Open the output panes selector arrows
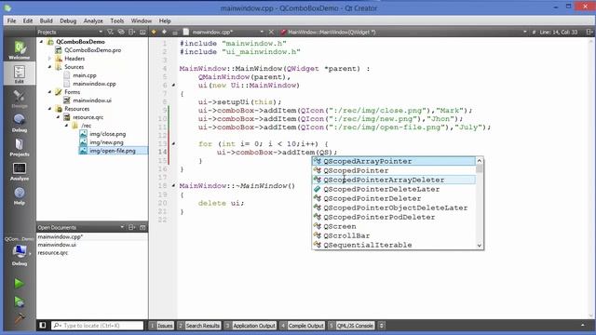 point(381,326)
